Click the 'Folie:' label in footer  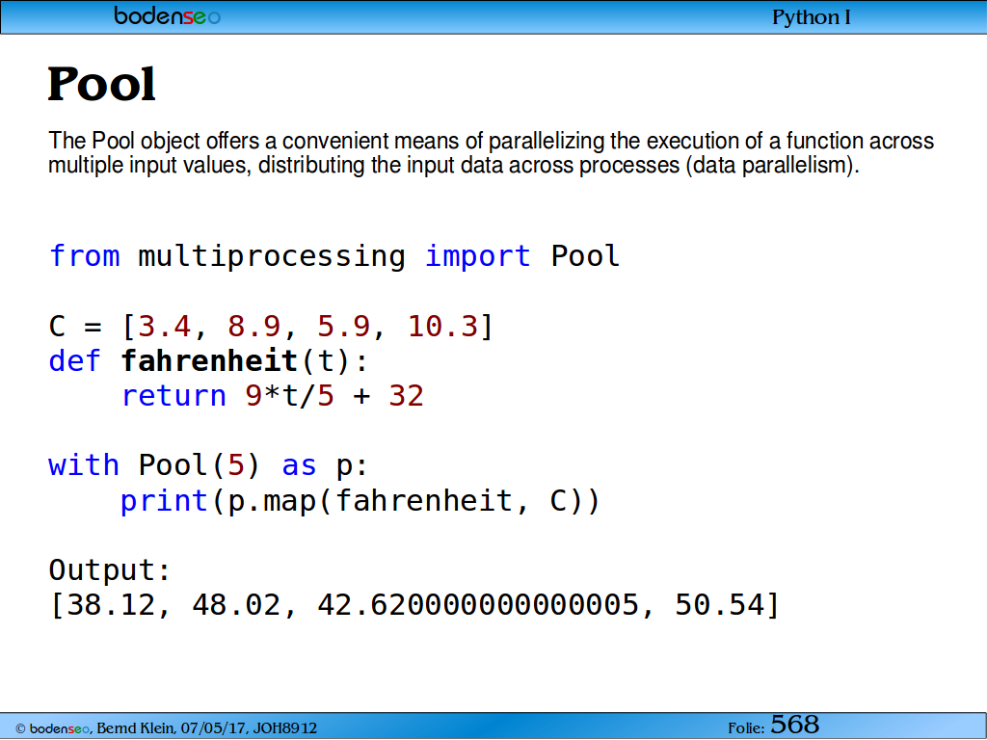pos(747,728)
